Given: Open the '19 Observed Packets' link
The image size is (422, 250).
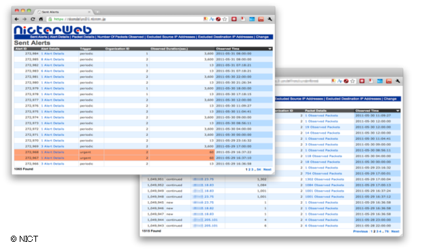Looking at the screenshot, I should (323, 127).
